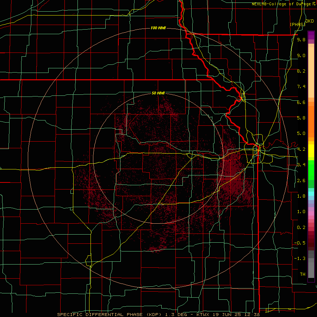This screenshot has width=317, height=317.
Task: Click the 50 NMI range ring label
Action: [x=158, y=93]
